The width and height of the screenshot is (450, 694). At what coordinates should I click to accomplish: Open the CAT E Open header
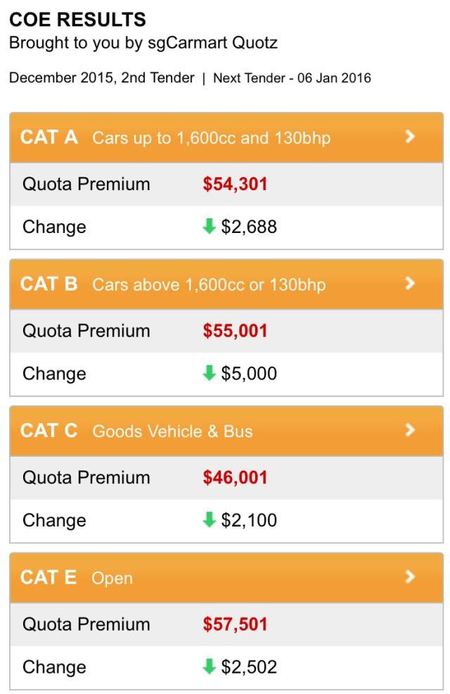[111, 578]
